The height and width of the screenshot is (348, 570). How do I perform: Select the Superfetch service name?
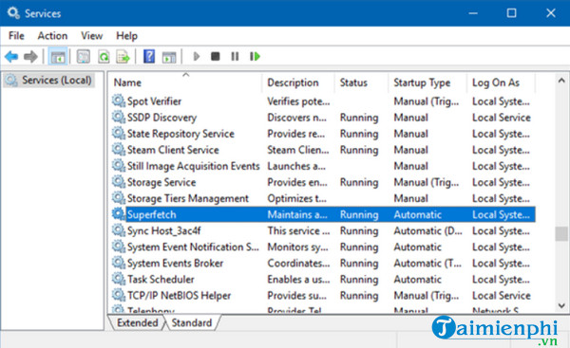tap(152, 214)
